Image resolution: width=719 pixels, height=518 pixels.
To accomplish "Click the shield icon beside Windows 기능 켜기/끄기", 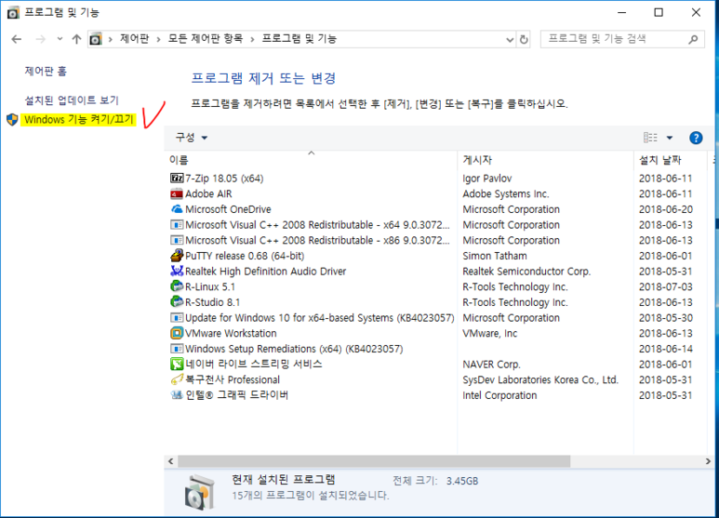I will [12, 120].
